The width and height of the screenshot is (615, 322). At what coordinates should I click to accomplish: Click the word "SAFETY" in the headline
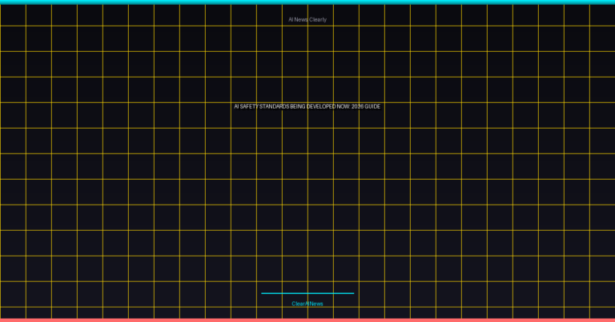(250, 106)
